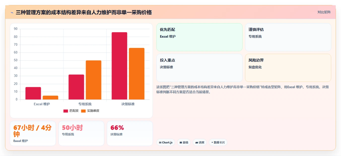Click the red 专用系统 bar at 32
The width and height of the screenshot is (341, 156).
[76, 87]
